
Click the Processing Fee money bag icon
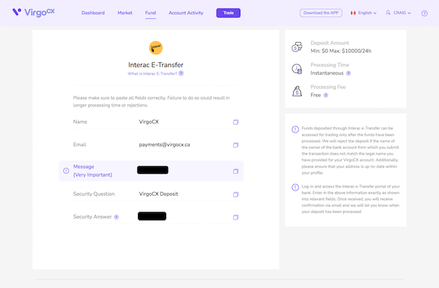pyautogui.click(x=297, y=91)
